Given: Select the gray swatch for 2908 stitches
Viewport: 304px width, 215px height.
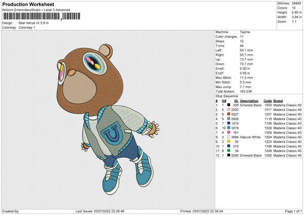Looking at the screenshot, I should [x=229, y=119].
